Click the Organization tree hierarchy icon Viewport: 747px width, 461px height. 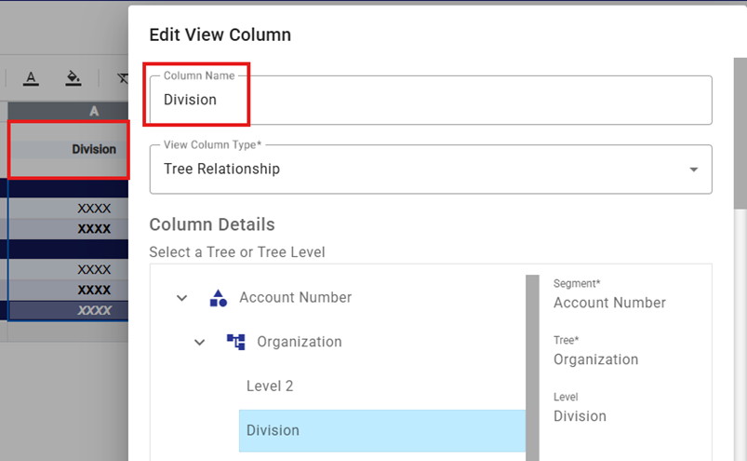click(x=236, y=342)
